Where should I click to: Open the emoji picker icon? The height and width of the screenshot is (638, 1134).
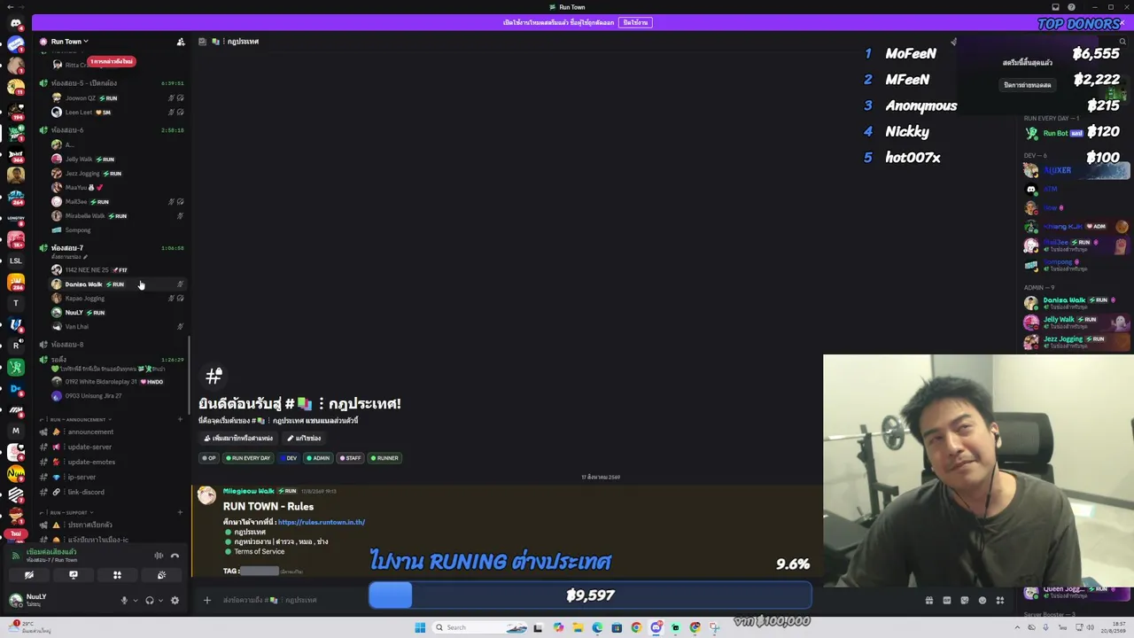click(x=983, y=600)
